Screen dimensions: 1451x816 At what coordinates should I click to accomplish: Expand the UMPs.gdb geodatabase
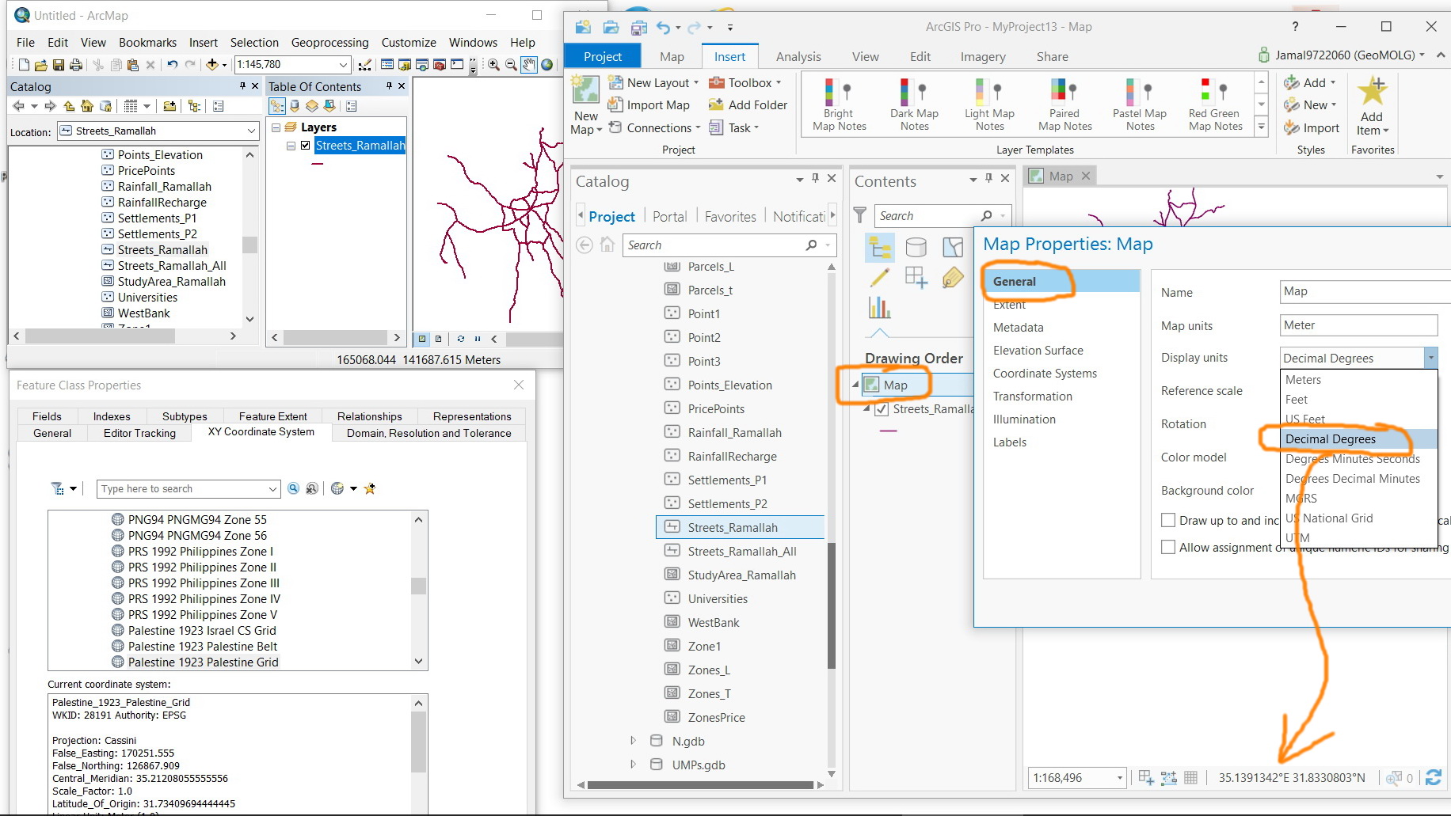click(x=633, y=765)
